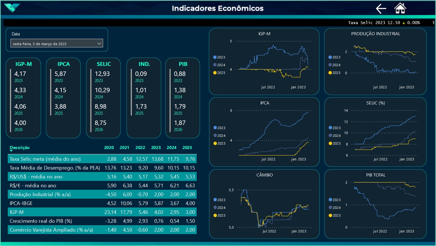Screen dimensions: 436x246
Task: Click the PIB indicator card
Action: point(183,98)
